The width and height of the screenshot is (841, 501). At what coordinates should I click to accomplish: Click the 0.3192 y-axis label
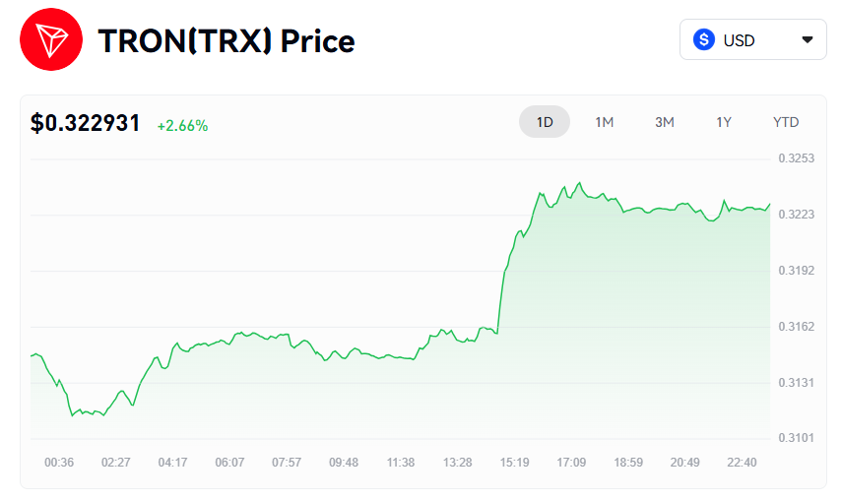(x=795, y=271)
